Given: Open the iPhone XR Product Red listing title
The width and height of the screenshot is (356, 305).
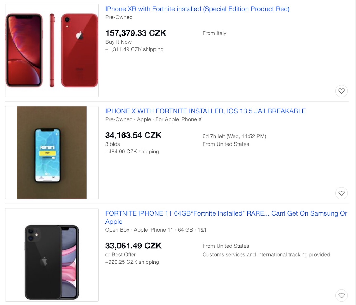Looking at the screenshot, I should click(197, 9).
